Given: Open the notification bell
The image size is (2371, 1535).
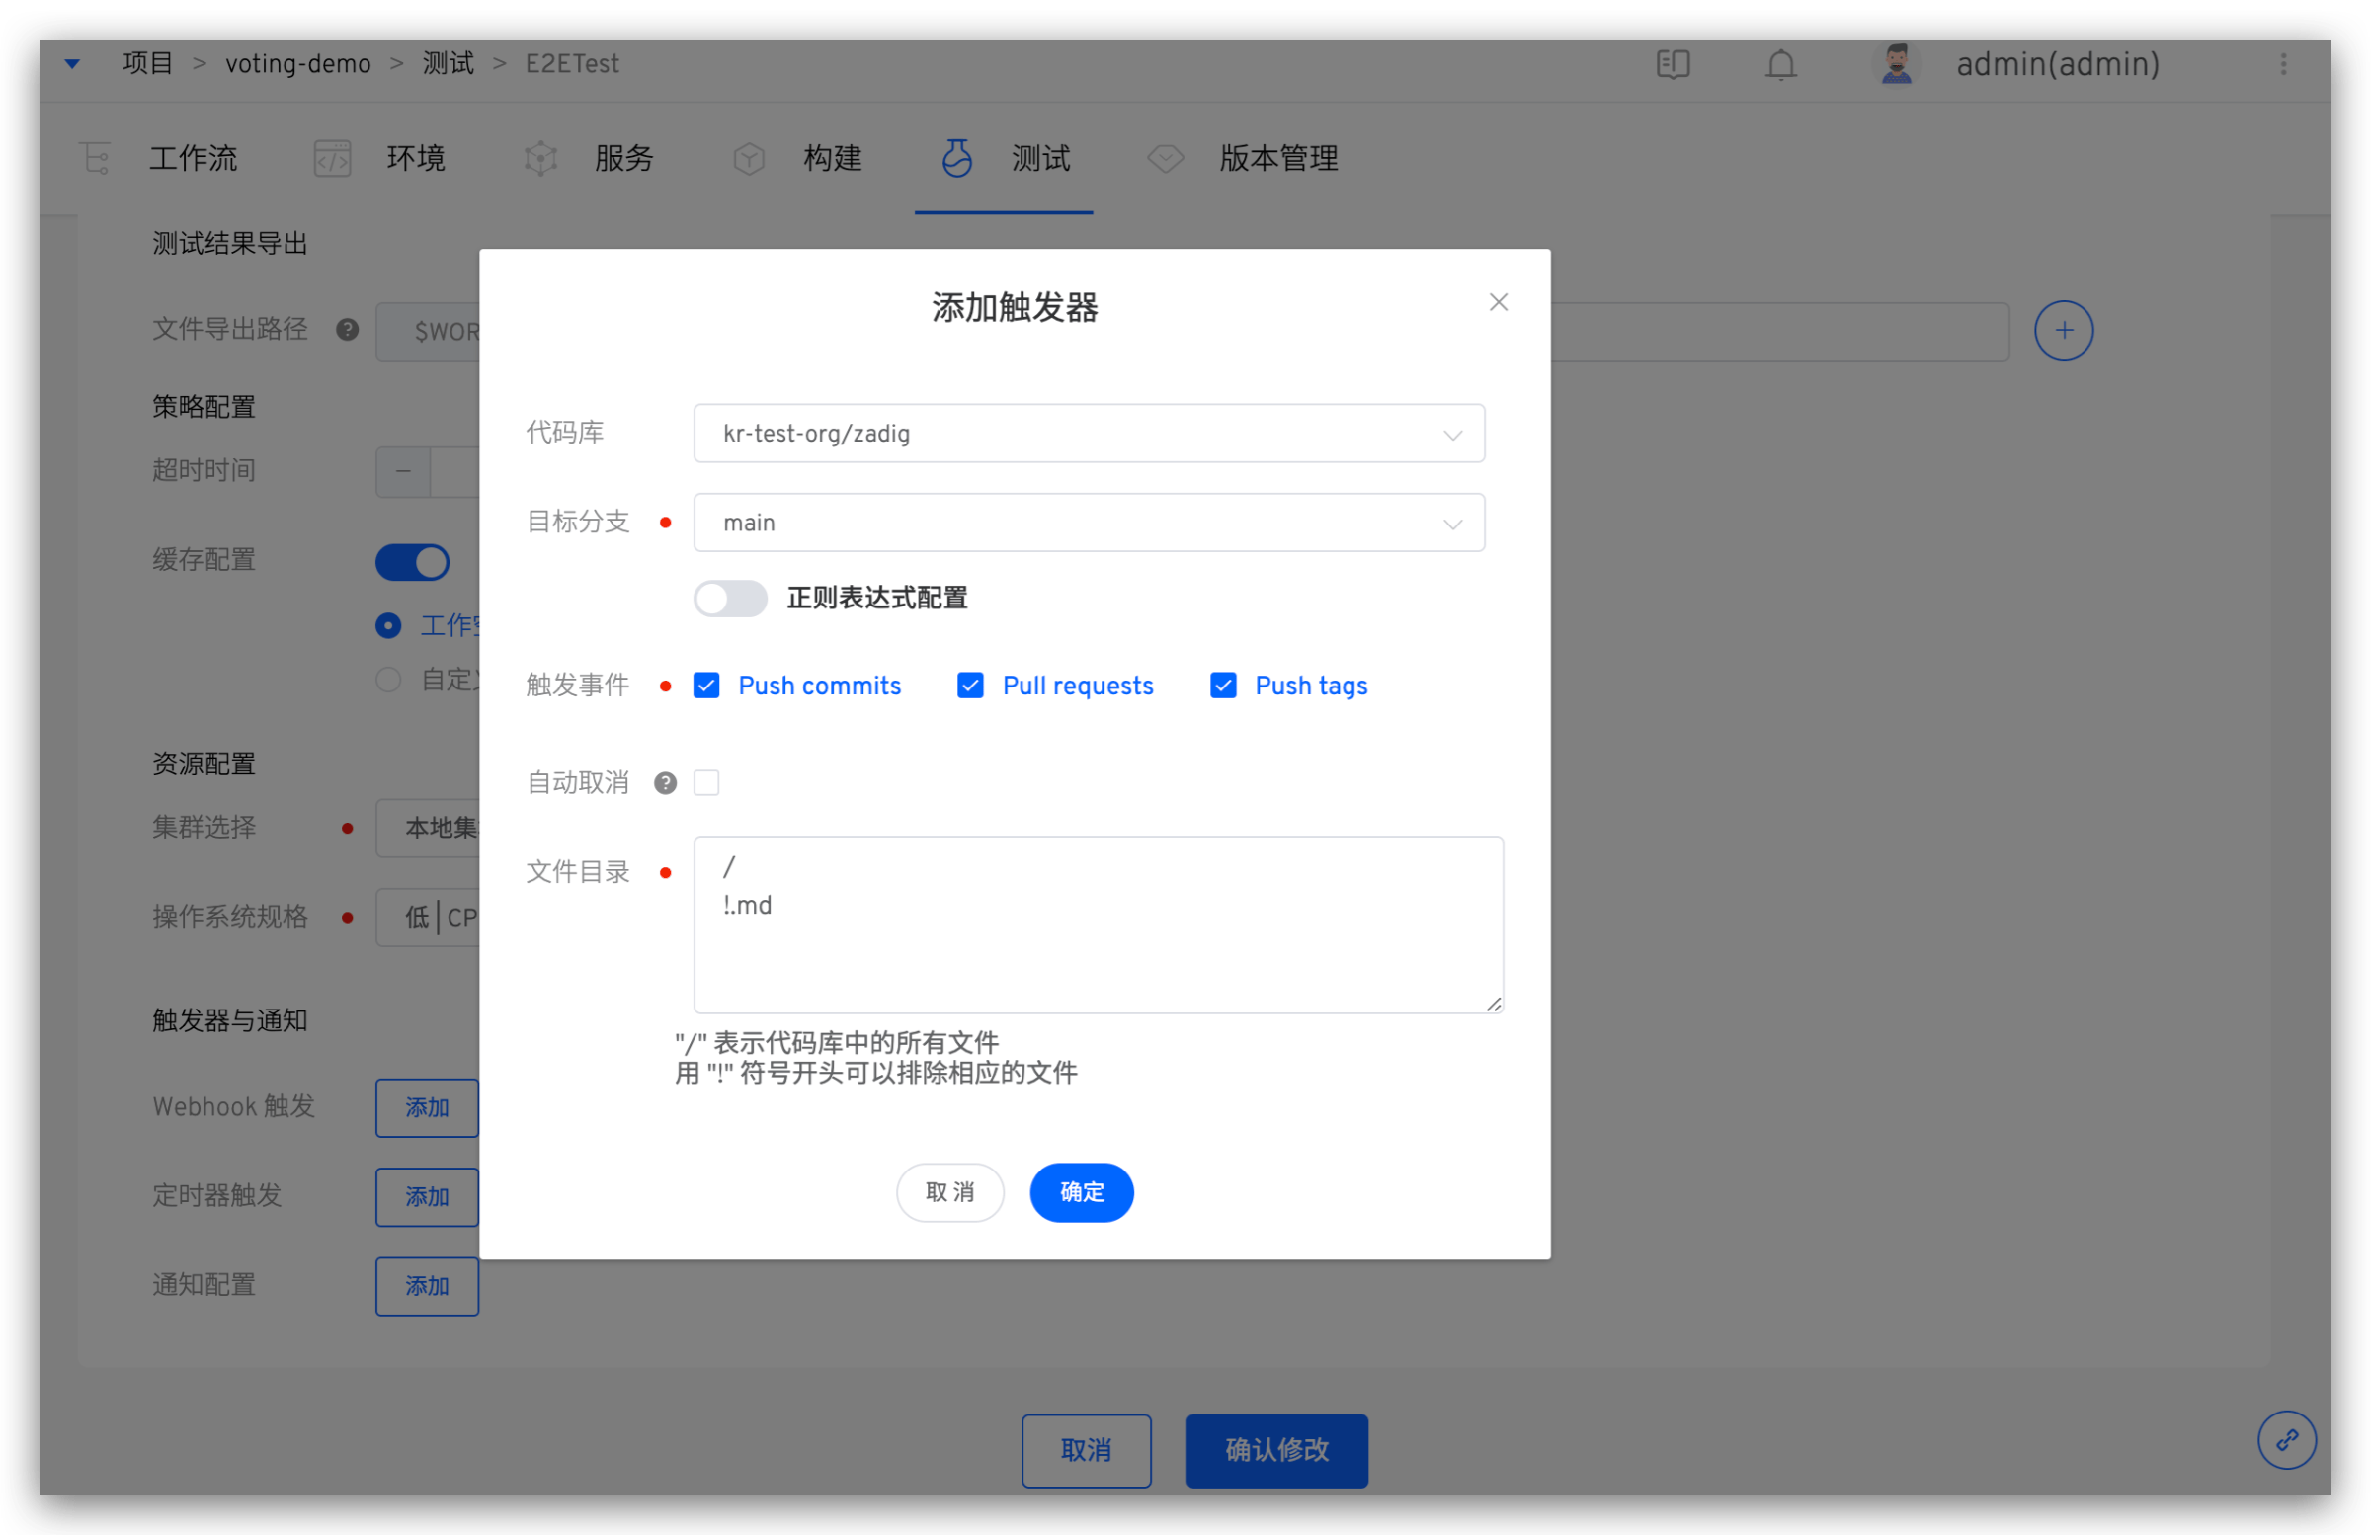Looking at the screenshot, I should tap(1779, 64).
